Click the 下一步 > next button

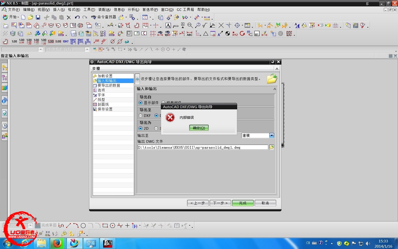coord(220,203)
